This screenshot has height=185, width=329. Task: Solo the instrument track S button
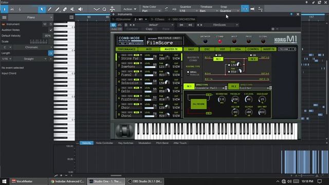click(x=50, y=24)
